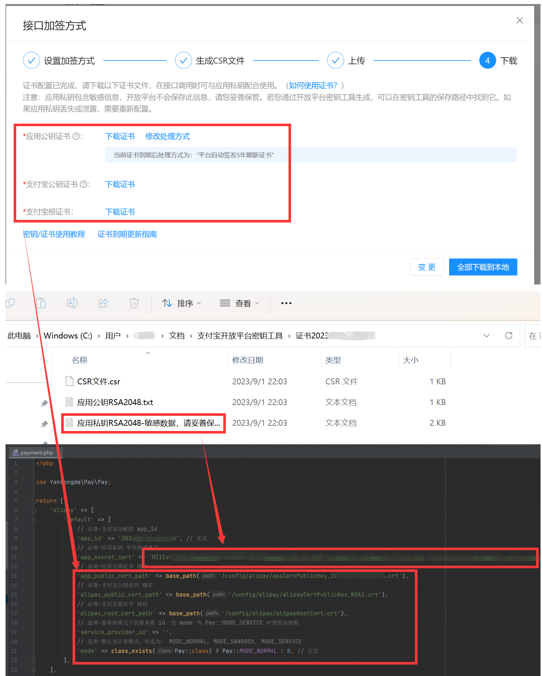Click 'Pay::MODE_NORMAL' in the mode line
This screenshot has height=676, width=542.
point(249,651)
